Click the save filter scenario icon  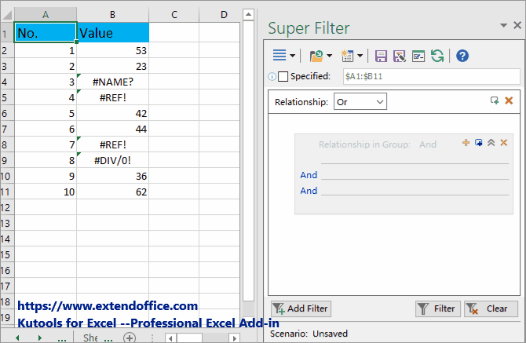[382, 56]
